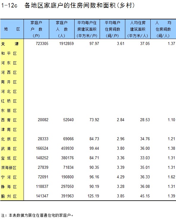
Task: Click the 滨海新区 row label
Action: point(9,168)
